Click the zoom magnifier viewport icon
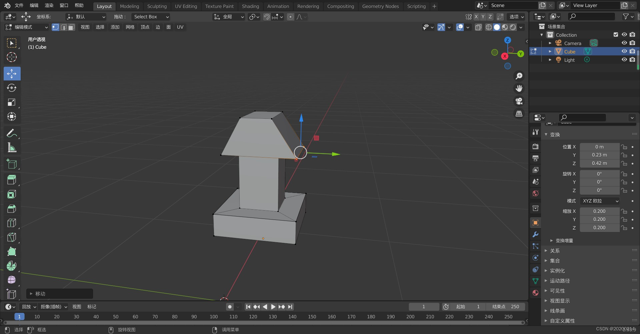Viewport: 640px width, 334px height. [519, 76]
